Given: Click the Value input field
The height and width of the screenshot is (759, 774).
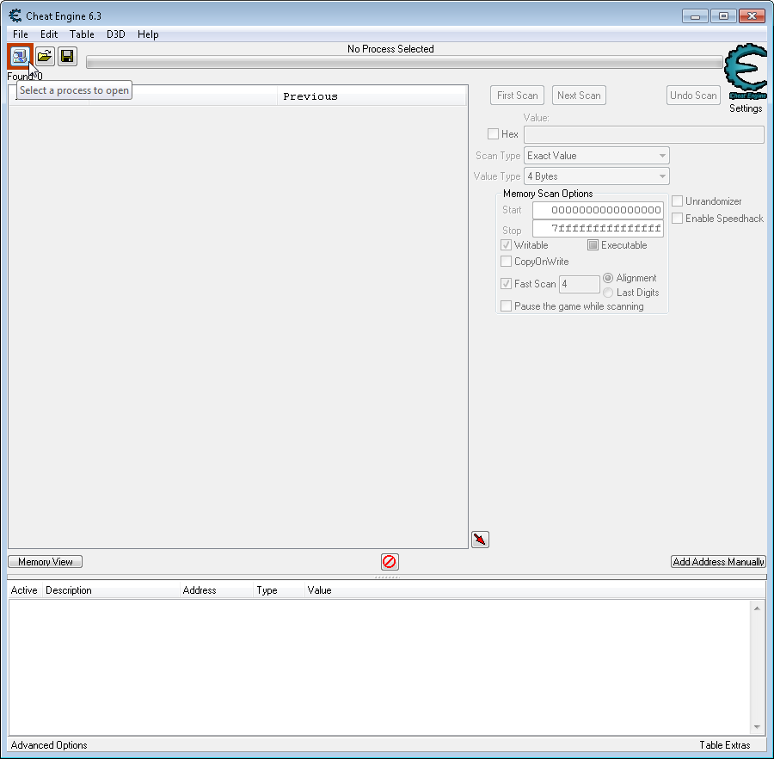Looking at the screenshot, I should (644, 134).
